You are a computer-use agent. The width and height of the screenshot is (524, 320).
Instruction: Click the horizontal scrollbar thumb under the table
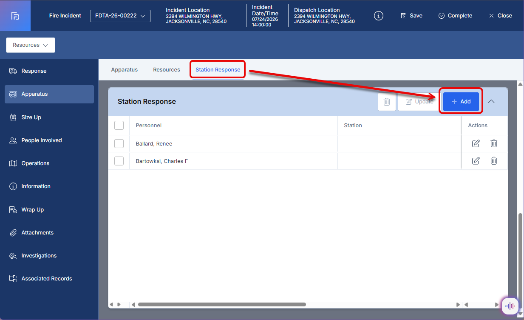pyautogui.click(x=222, y=305)
